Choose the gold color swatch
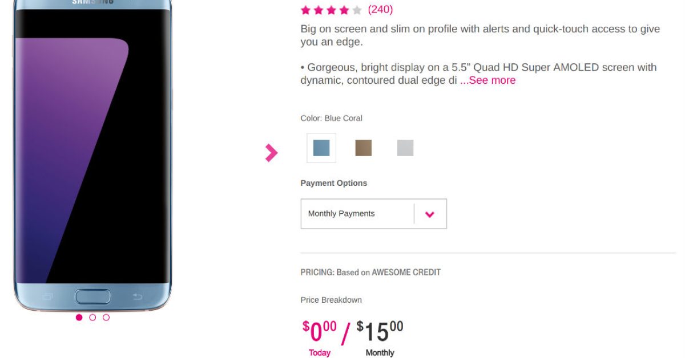 pos(364,148)
